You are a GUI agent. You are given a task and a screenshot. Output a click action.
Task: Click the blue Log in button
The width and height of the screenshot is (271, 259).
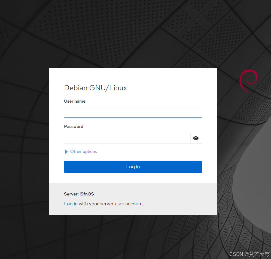pos(133,167)
